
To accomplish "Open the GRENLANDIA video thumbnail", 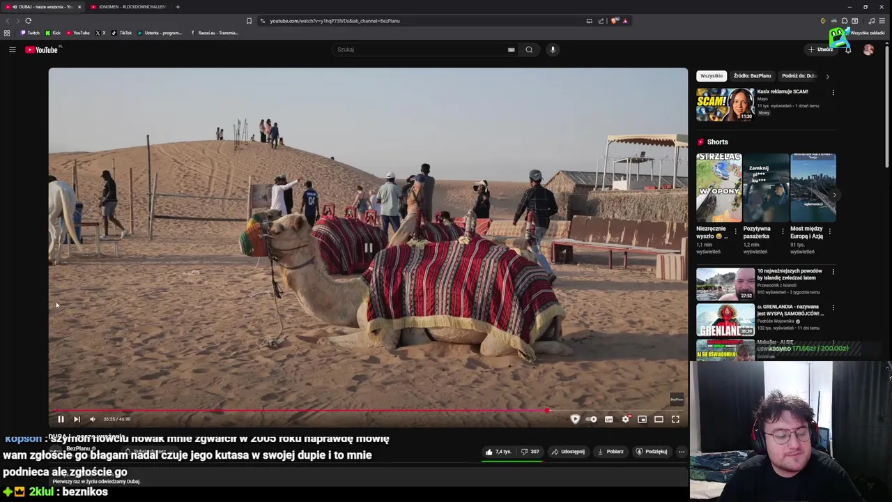I will [x=725, y=320].
